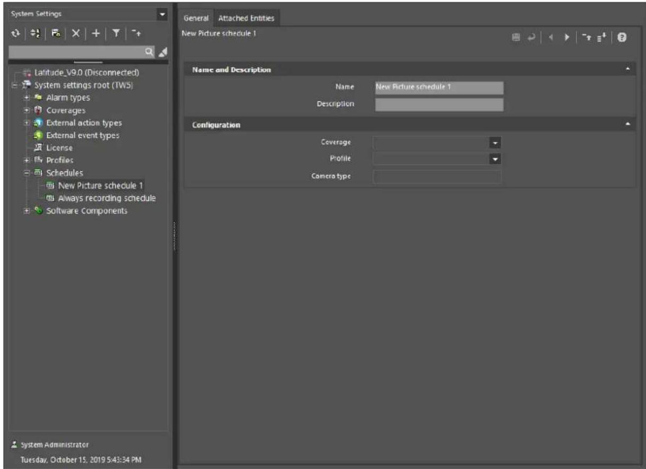The width and height of the screenshot is (646, 469).
Task: Delete selected item using X icon
Action: pos(75,33)
